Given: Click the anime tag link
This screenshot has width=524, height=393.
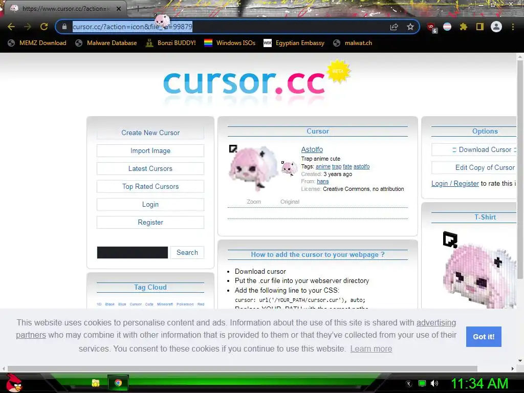Looking at the screenshot, I should pyautogui.click(x=323, y=166).
